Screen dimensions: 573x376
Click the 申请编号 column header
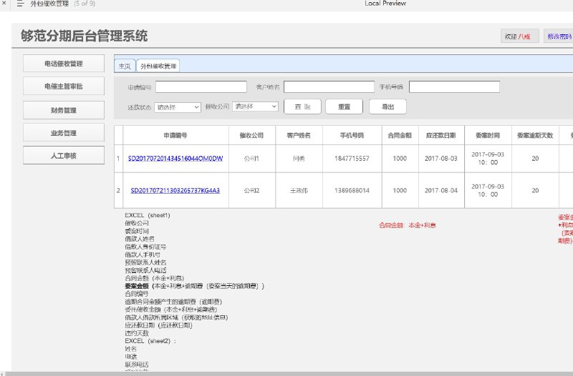pos(175,135)
